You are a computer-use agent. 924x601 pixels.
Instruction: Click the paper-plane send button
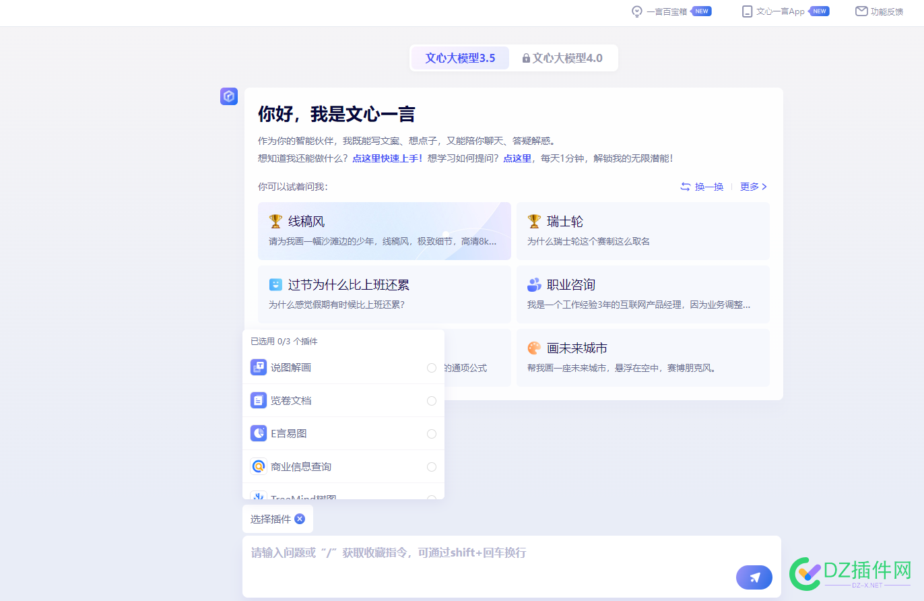(754, 577)
